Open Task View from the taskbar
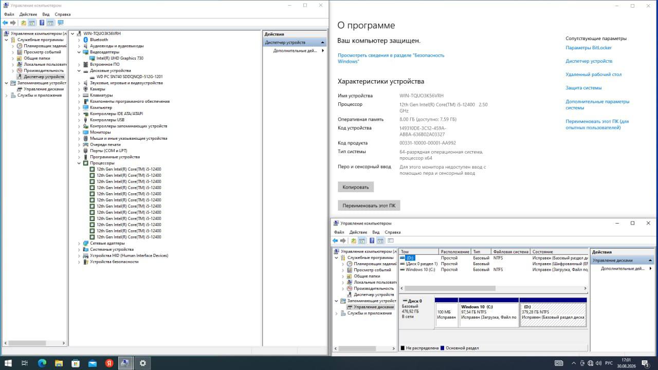The height and width of the screenshot is (370, 658). (x=25, y=363)
